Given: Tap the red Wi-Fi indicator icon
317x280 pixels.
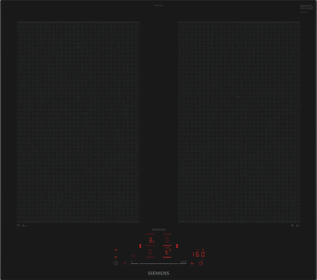Looking at the screenshot, I should (116, 250).
